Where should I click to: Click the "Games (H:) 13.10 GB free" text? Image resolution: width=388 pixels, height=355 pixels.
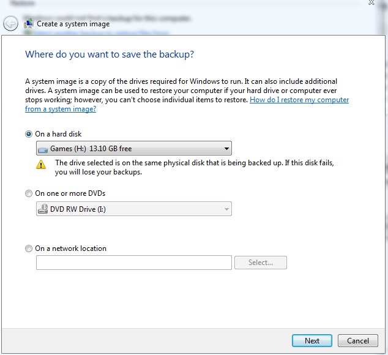click(91, 149)
